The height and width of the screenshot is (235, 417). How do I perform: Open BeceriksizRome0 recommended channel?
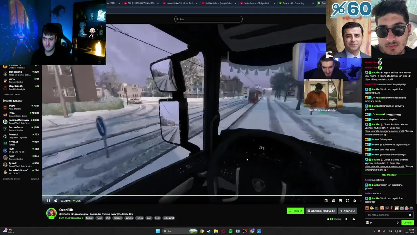(21, 172)
